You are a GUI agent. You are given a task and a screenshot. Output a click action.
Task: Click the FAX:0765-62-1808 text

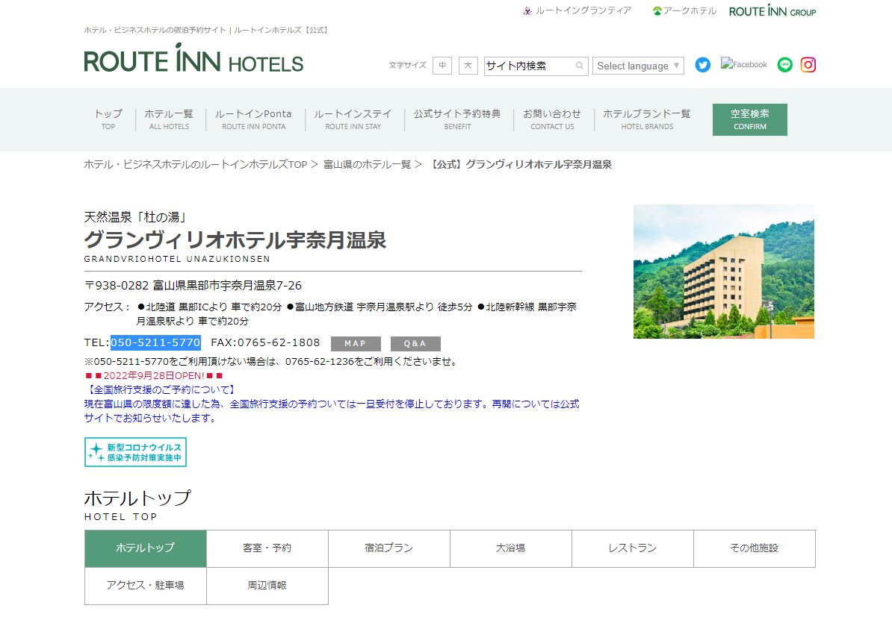[x=265, y=342]
